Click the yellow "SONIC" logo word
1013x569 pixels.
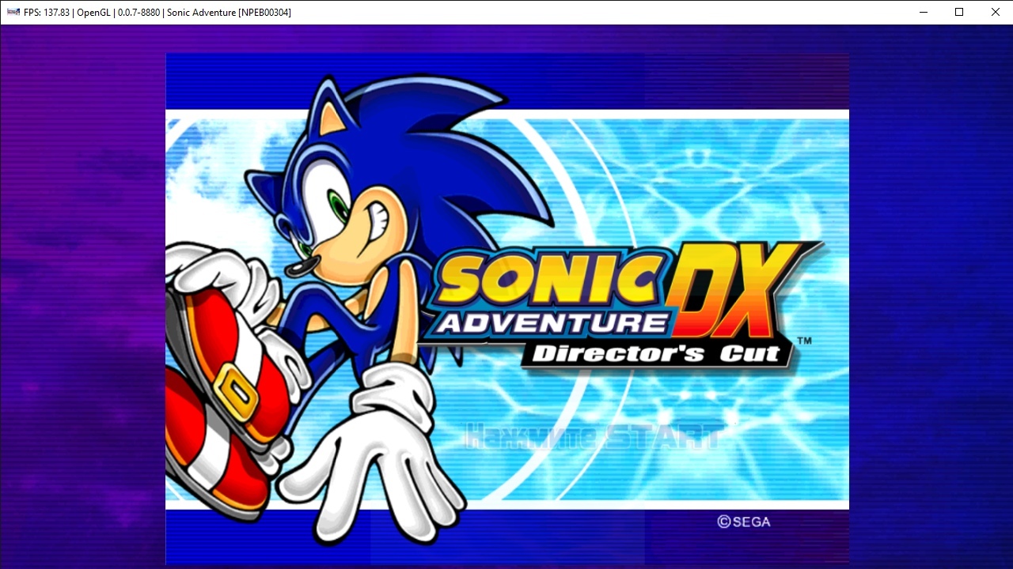(546, 281)
